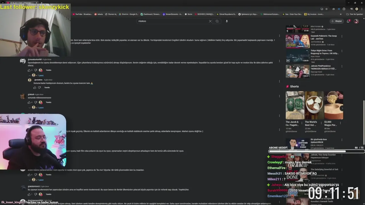This screenshot has width=365, height=205.
Task: Open Tokyo Night Drive video thumbnail
Action: [297, 56]
